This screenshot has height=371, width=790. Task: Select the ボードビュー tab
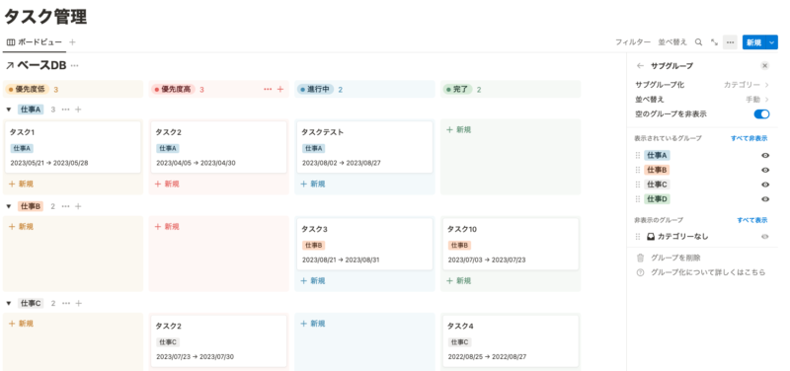tap(35, 42)
